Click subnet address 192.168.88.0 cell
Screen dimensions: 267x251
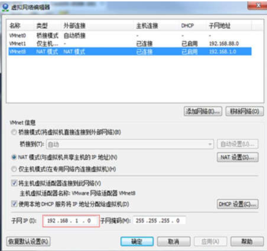pos(224,43)
